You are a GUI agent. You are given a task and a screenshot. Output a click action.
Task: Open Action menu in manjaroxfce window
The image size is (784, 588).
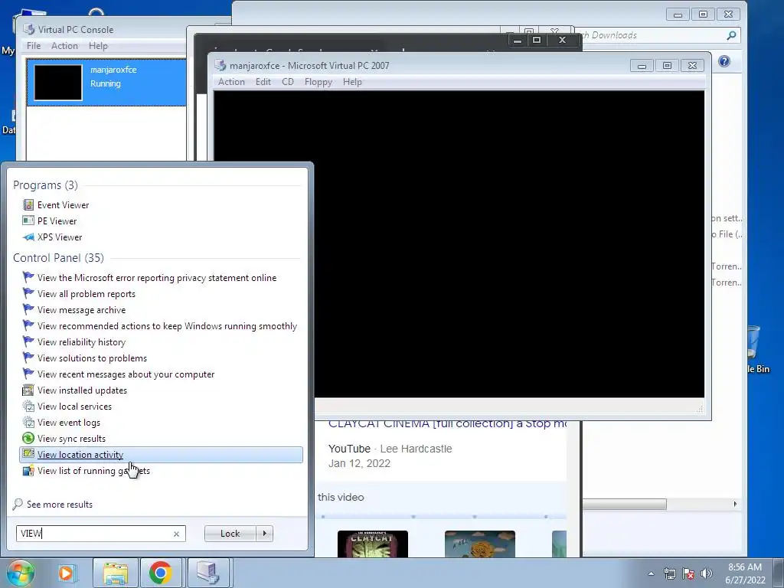(x=231, y=81)
